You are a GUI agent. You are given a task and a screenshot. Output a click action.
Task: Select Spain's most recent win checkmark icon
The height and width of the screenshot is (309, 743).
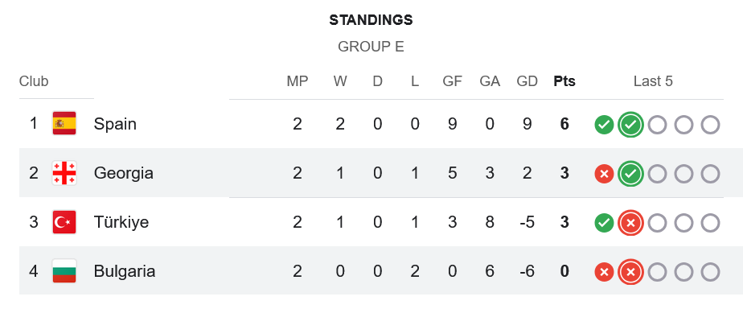tap(630, 125)
